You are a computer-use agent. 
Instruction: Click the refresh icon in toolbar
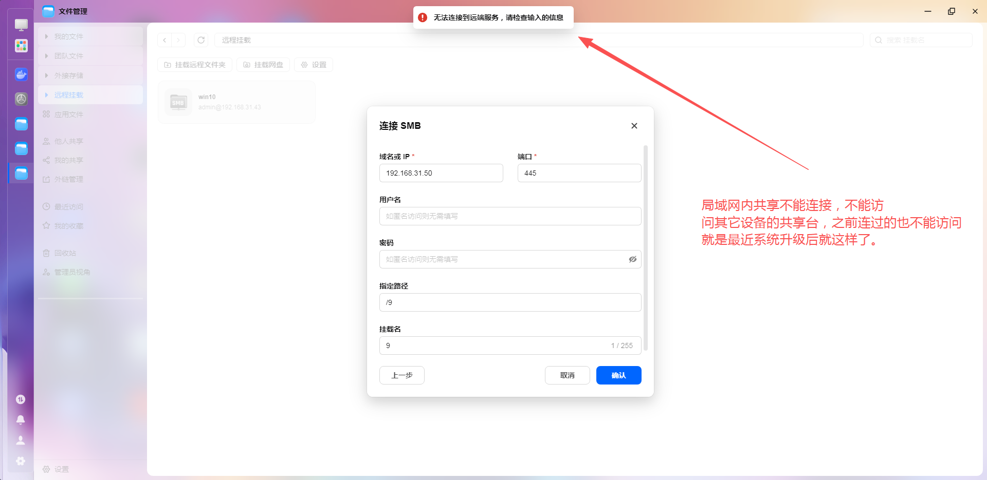201,40
